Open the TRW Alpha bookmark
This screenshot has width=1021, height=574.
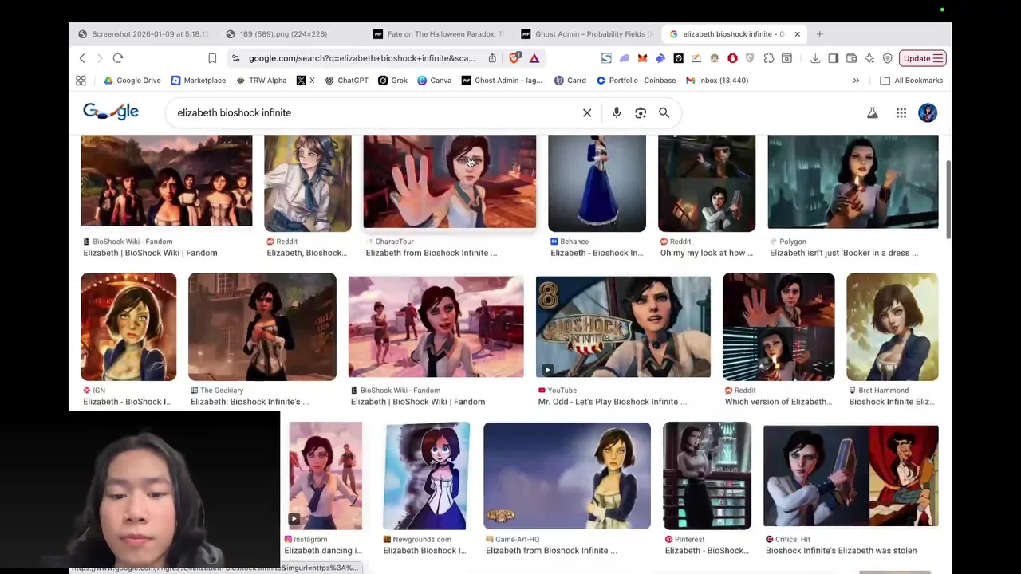(x=261, y=81)
